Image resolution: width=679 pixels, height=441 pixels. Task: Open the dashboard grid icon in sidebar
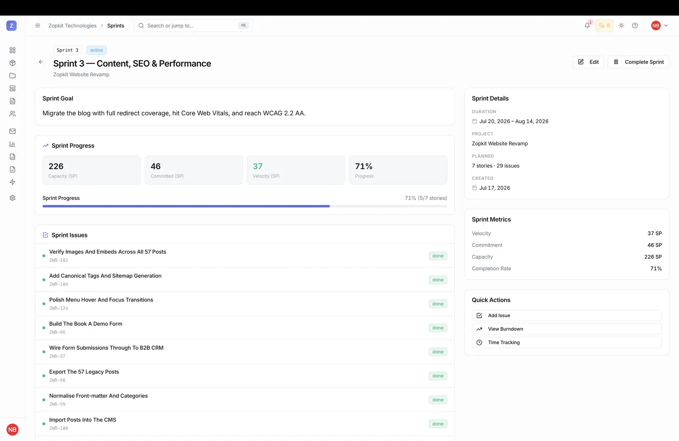tap(12, 50)
